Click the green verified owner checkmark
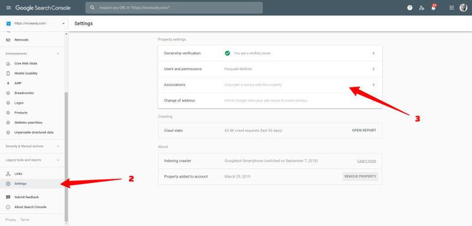Image resolution: width=472 pixels, height=226 pixels. [227, 53]
